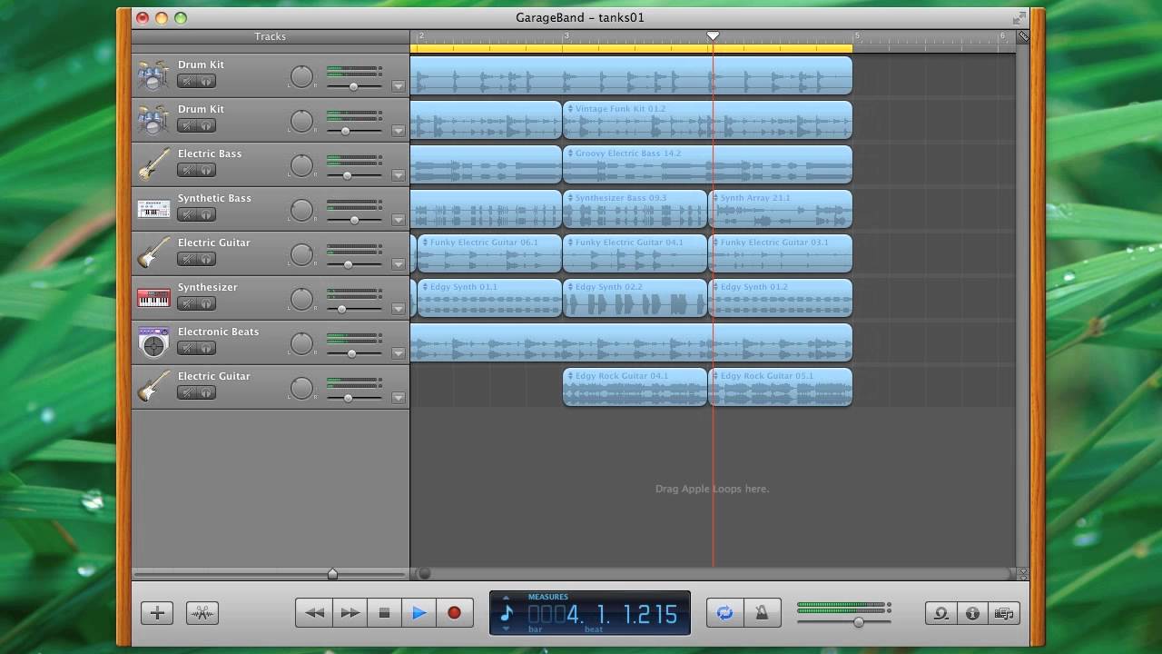Viewport: 1162px width, 654px height.
Task: Expand automation triangle on Vintage Funk Kit drum track
Action: point(398,131)
